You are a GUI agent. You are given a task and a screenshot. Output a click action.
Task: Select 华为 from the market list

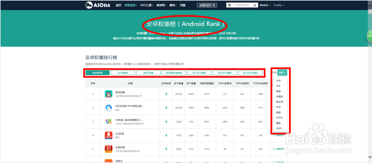click(278, 107)
